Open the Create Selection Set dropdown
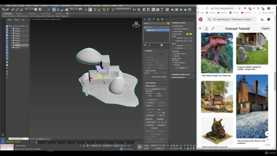The width and height of the screenshot is (277, 156). point(123,9)
